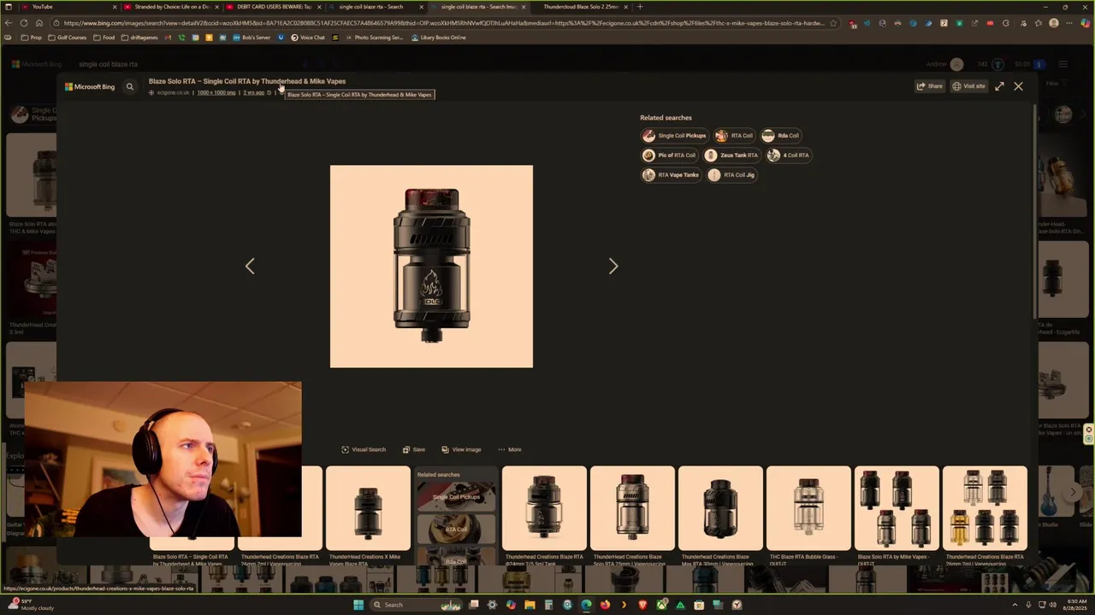Image resolution: width=1095 pixels, height=615 pixels.
Task: Open the Voice Chat bookmark
Action: coord(308,38)
